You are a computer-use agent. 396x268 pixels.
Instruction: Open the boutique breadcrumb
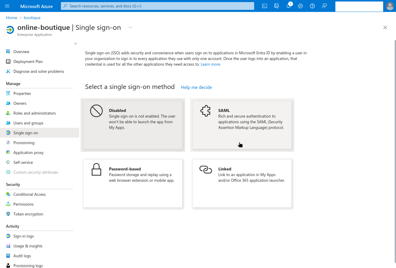click(x=32, y=18)
